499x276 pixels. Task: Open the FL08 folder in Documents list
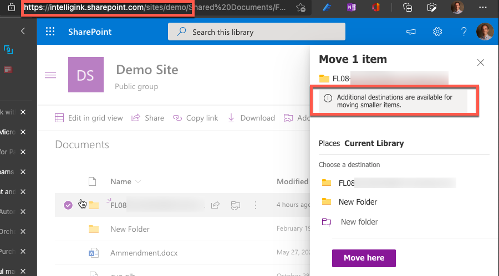point(119,205)
